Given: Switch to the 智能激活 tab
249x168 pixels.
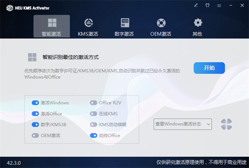Looking at the screenshot, I should (x=51, y=26).
